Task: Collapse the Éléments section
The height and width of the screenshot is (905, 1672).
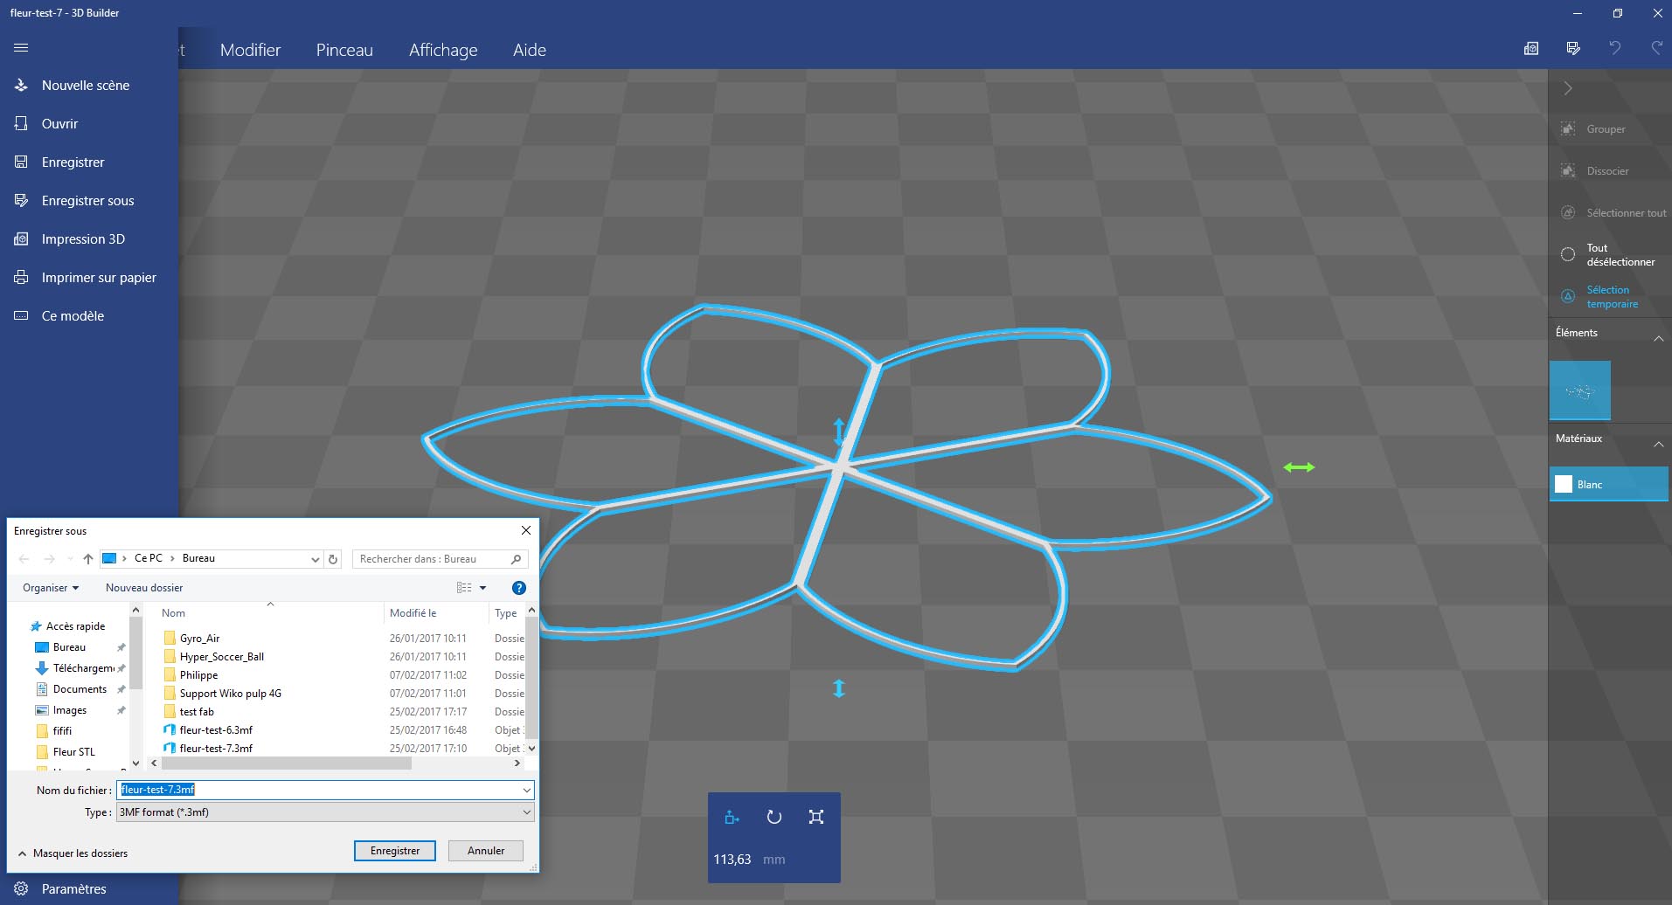Action: tap(1658, 338)
